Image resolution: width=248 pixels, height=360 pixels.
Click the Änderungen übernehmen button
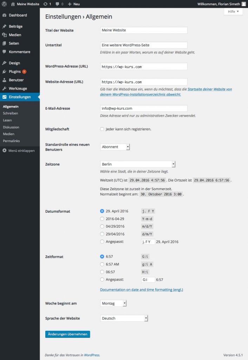67,334
